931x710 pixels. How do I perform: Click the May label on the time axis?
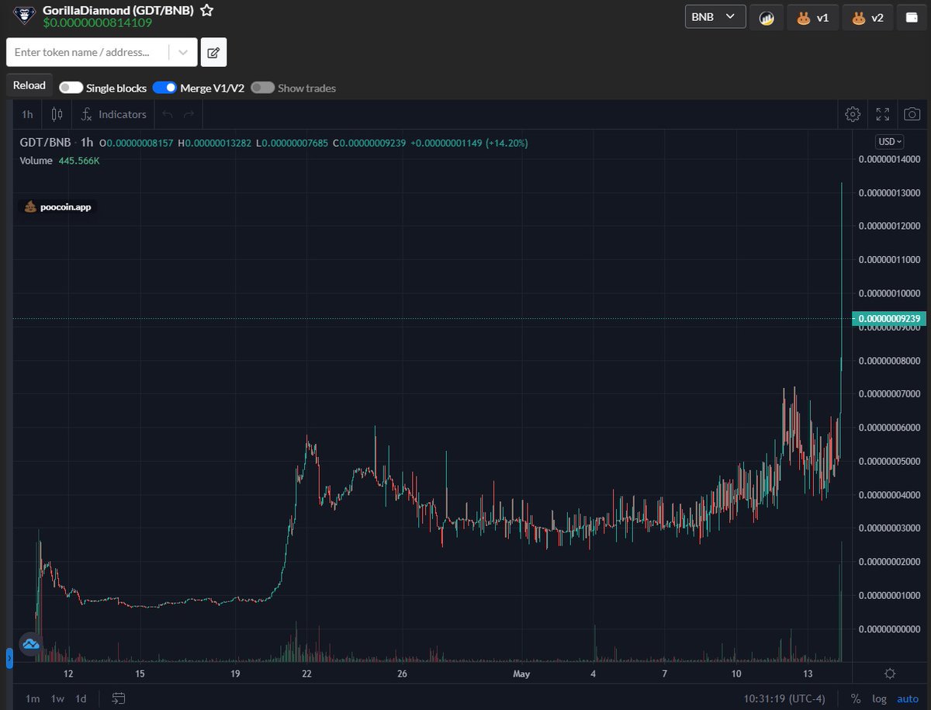click(521, 674)
